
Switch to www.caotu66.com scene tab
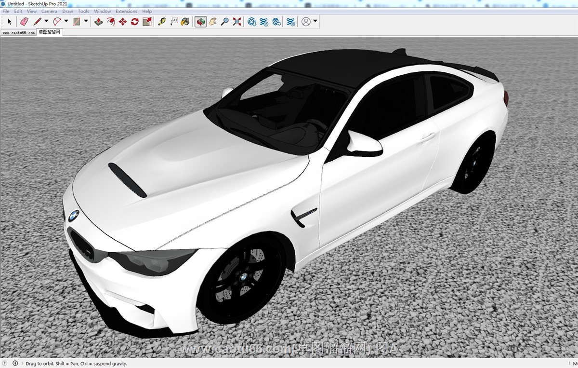pos(18,33)
